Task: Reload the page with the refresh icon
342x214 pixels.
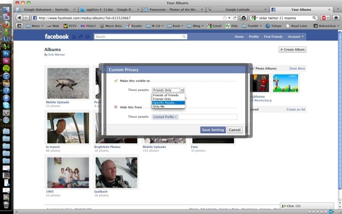Action: 235,18
